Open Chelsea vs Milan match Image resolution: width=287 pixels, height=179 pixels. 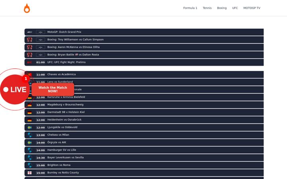[144, 135]
